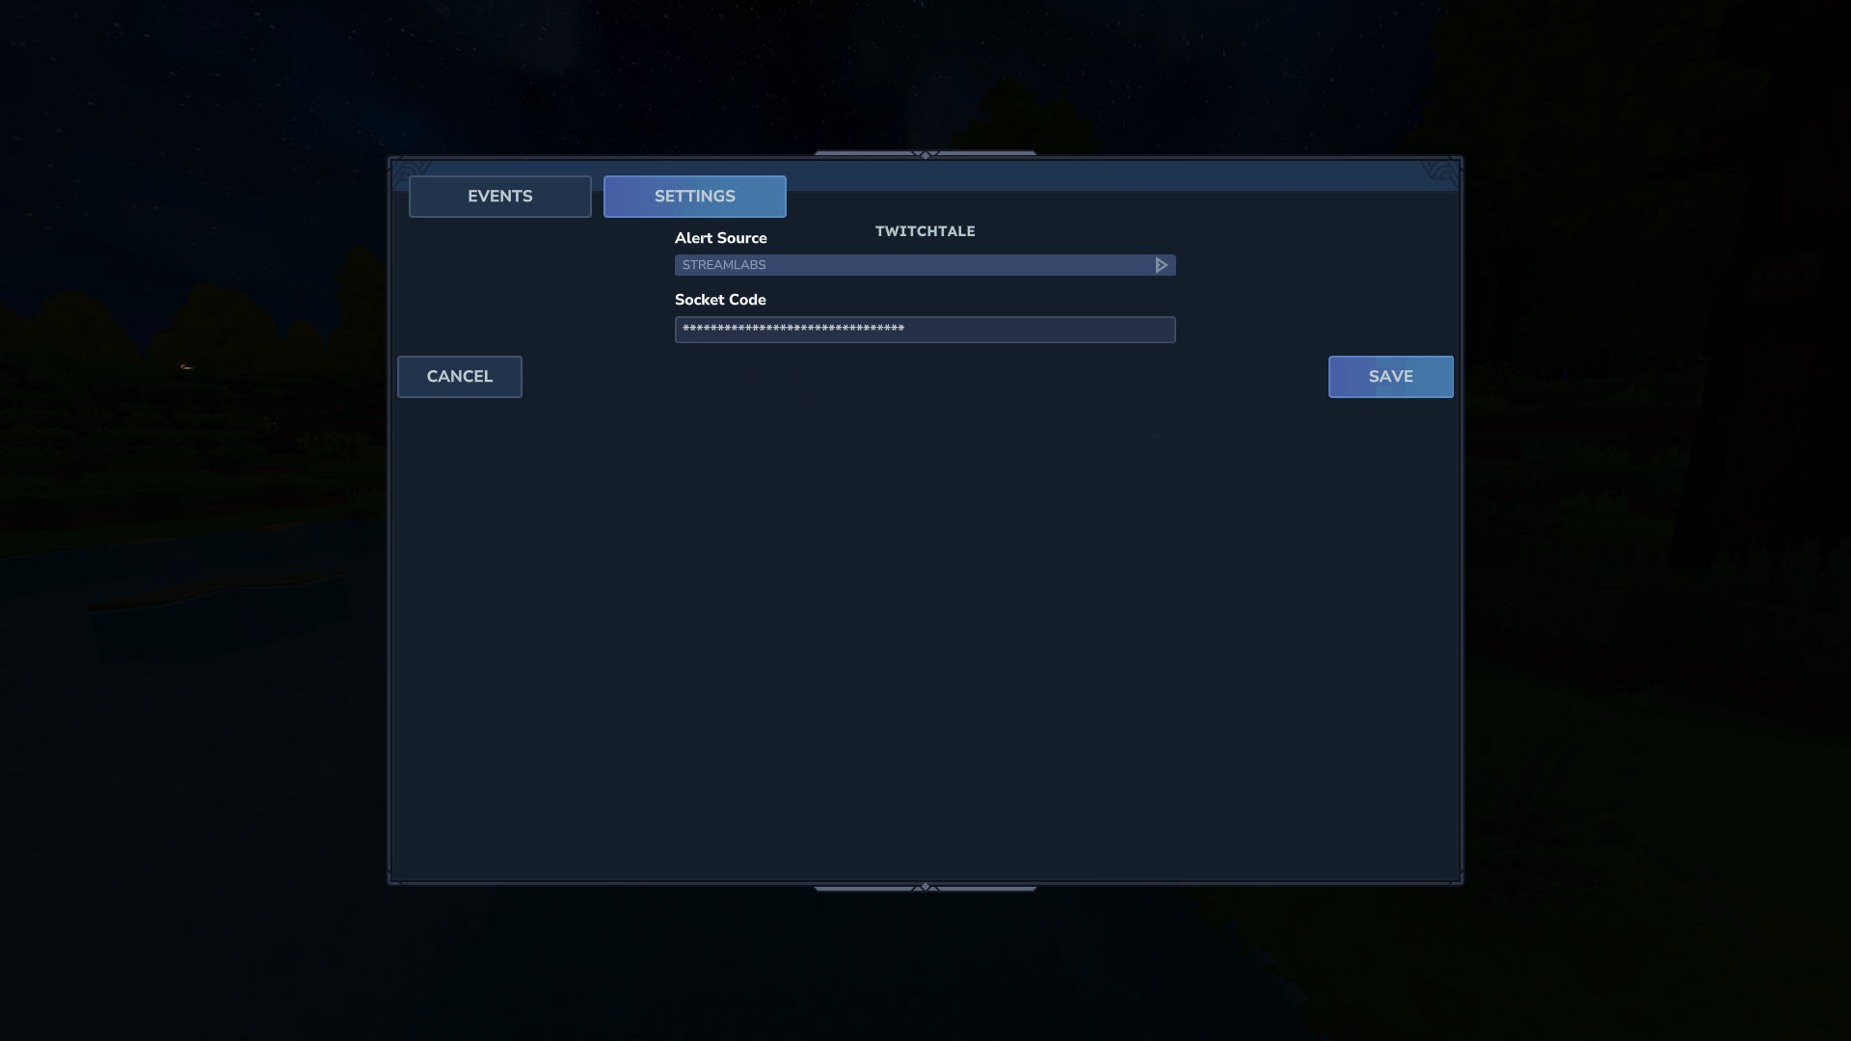Image resolution: width=1851 pixels, height=1041 pixels.
Task: Click the small orange light in the background
Action: click(x=186, y=367)
